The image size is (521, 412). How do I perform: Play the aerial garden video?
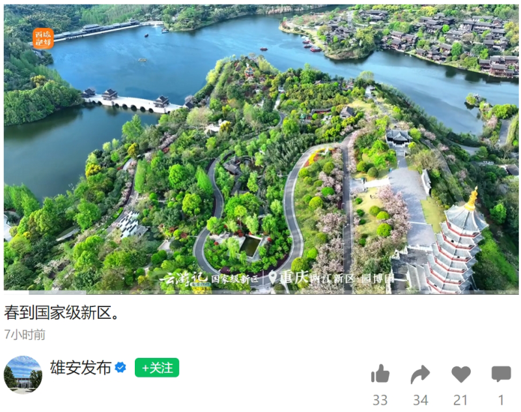(x=261, y=149)
